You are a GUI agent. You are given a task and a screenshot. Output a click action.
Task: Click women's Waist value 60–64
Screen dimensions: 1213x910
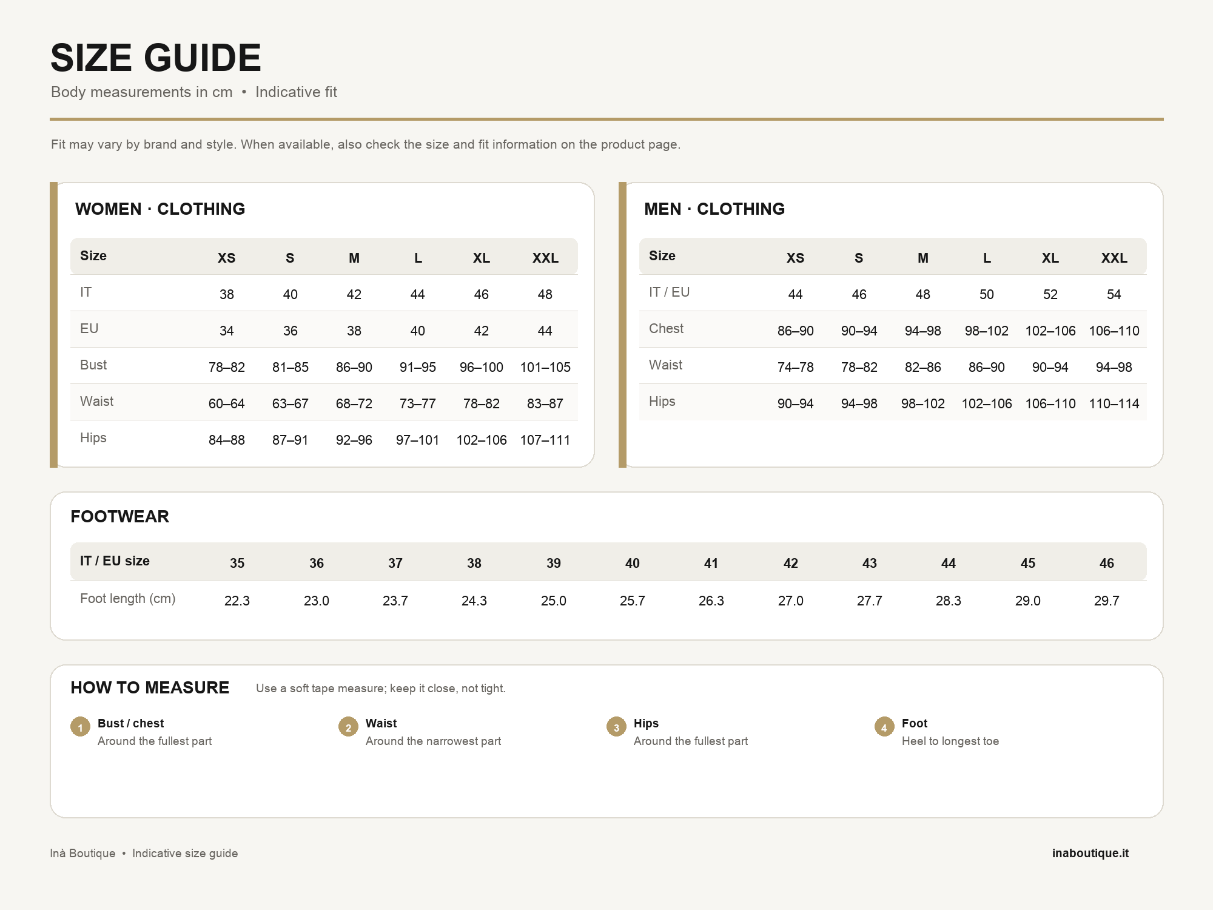227,403
